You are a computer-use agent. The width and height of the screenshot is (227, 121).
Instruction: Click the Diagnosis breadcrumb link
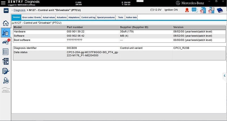[x=19, y=10]
